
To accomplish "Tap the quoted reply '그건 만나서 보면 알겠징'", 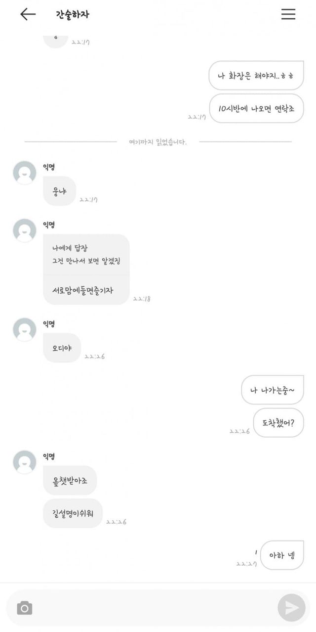I will pos(86,261).
